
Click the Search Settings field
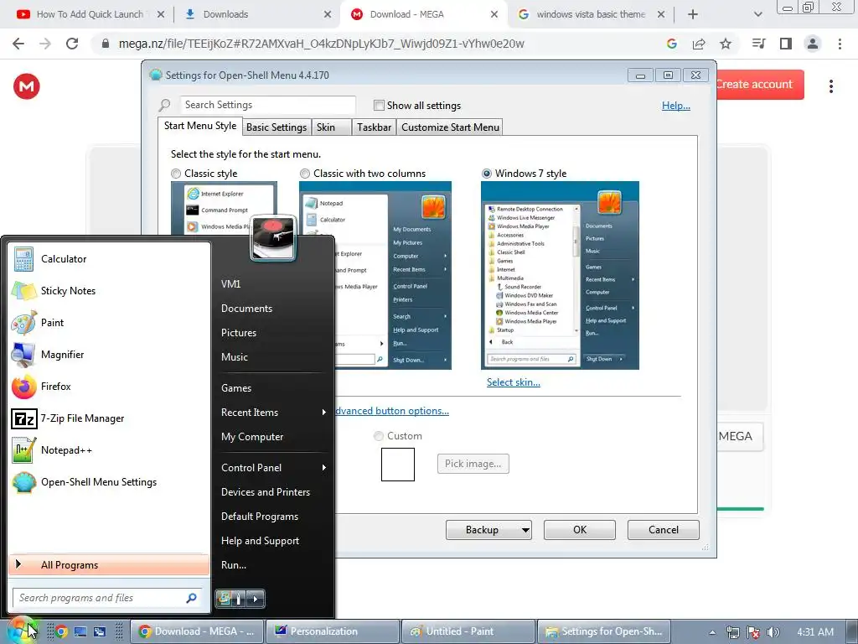pos(267,105)
